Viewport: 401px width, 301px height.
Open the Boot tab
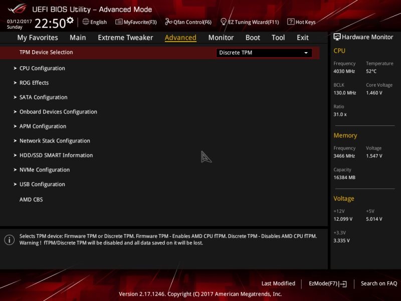pos(253,38)
